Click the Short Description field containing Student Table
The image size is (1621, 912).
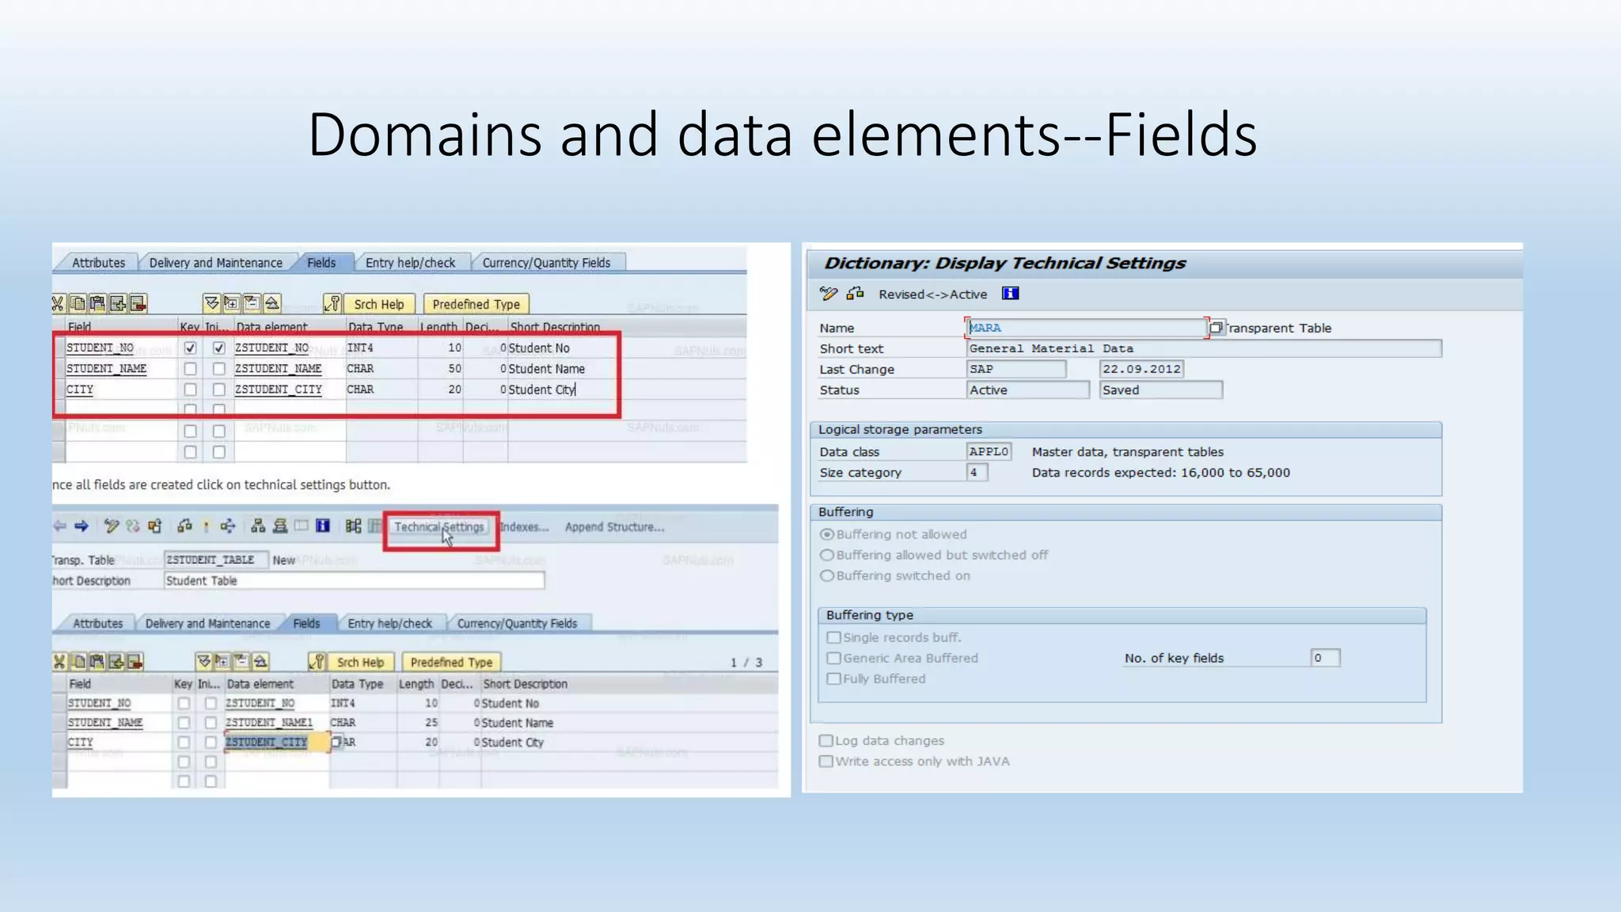pos(354,580)
